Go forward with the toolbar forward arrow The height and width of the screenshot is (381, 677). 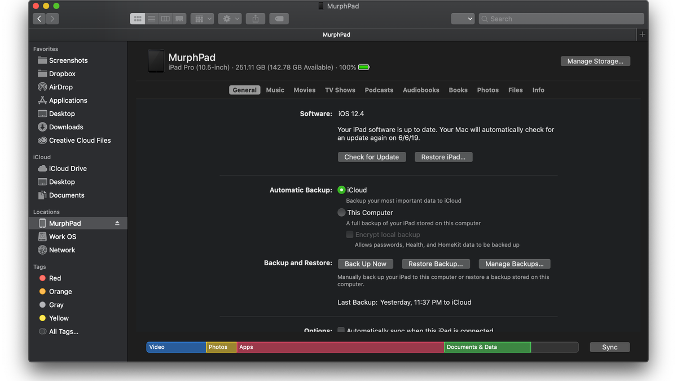pos(52,19)
